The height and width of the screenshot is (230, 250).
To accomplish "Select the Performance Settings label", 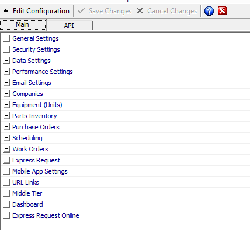I will point(43,72).
